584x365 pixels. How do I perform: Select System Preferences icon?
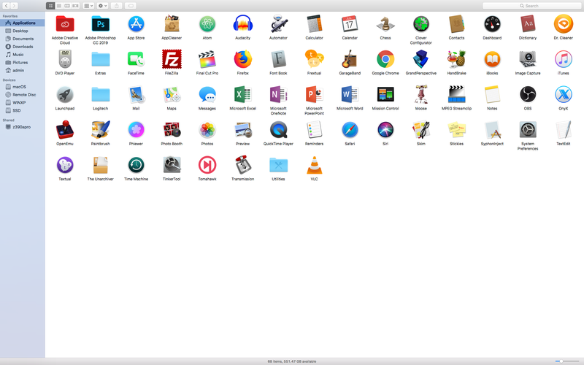527,130
